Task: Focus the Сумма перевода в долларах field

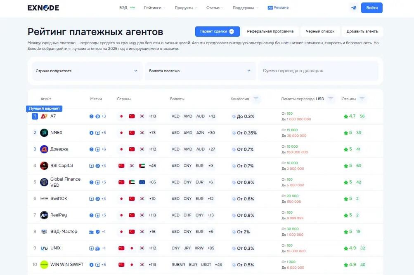Action: click(x=318, y=71)
